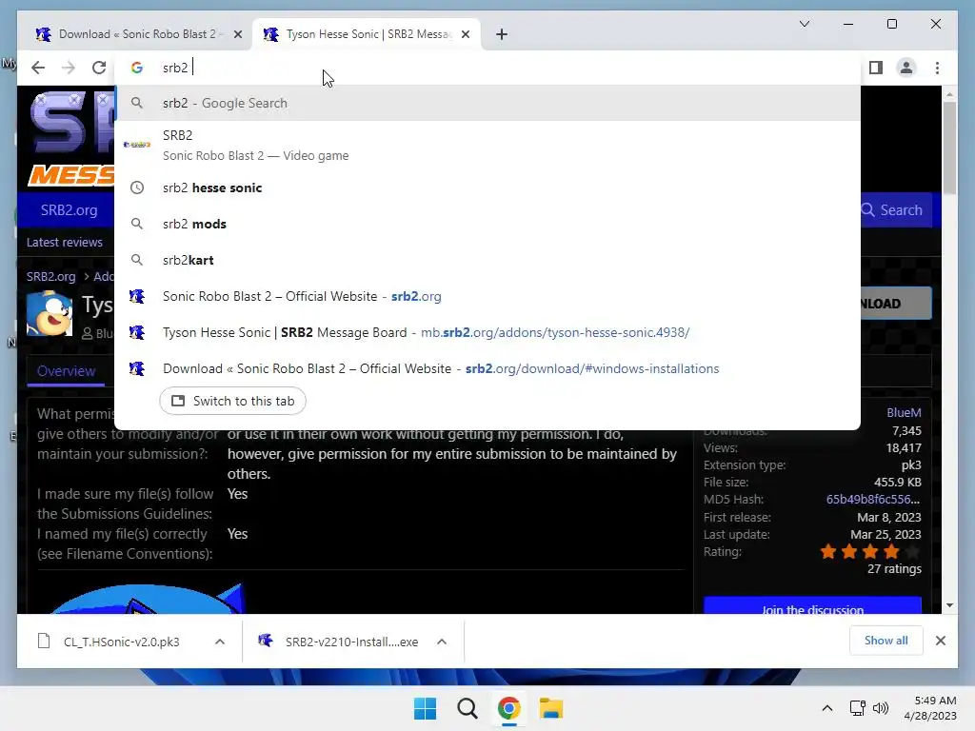Open the Windows Start menu
Viewport: 975px width, 731px height.
point(426,708)
